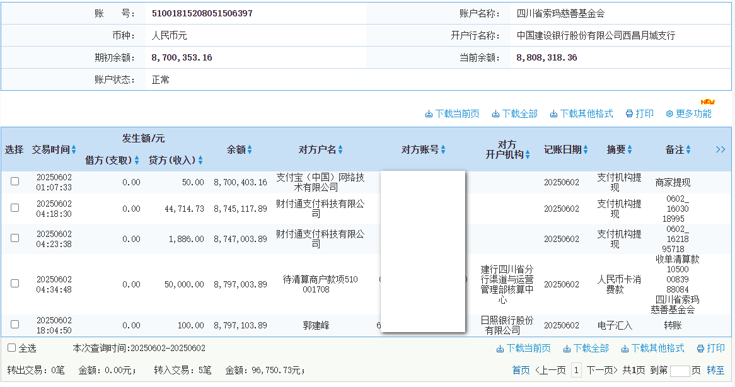Select the 01:07:33 支付宝 transaction checkbox
The width and height of the screenshot is (735, 387).
(x=15, y=181)
